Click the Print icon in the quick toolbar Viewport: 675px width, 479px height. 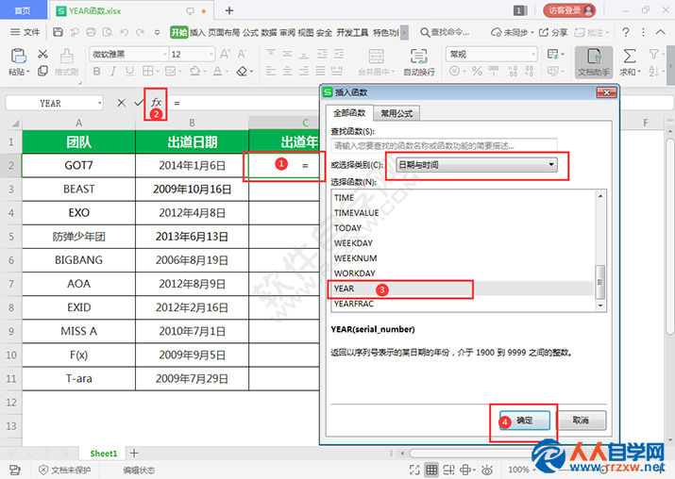tap(91, 32)
